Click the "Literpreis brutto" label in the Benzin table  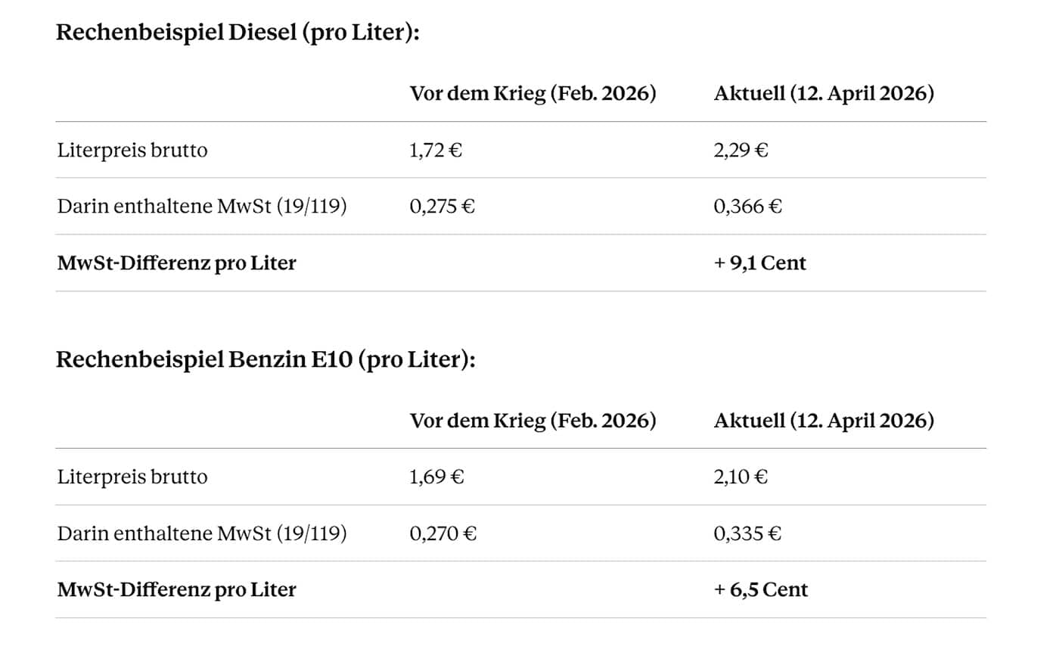pyautogui.click(x=132, y=477)
